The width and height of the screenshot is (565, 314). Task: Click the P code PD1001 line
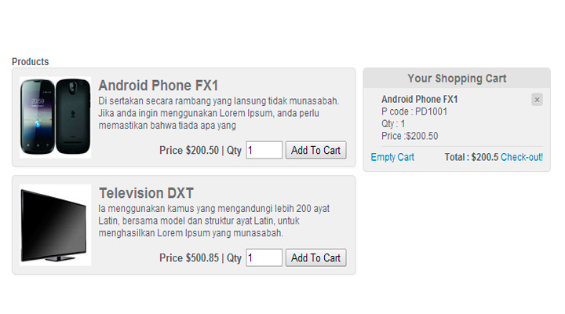(414, 111)
